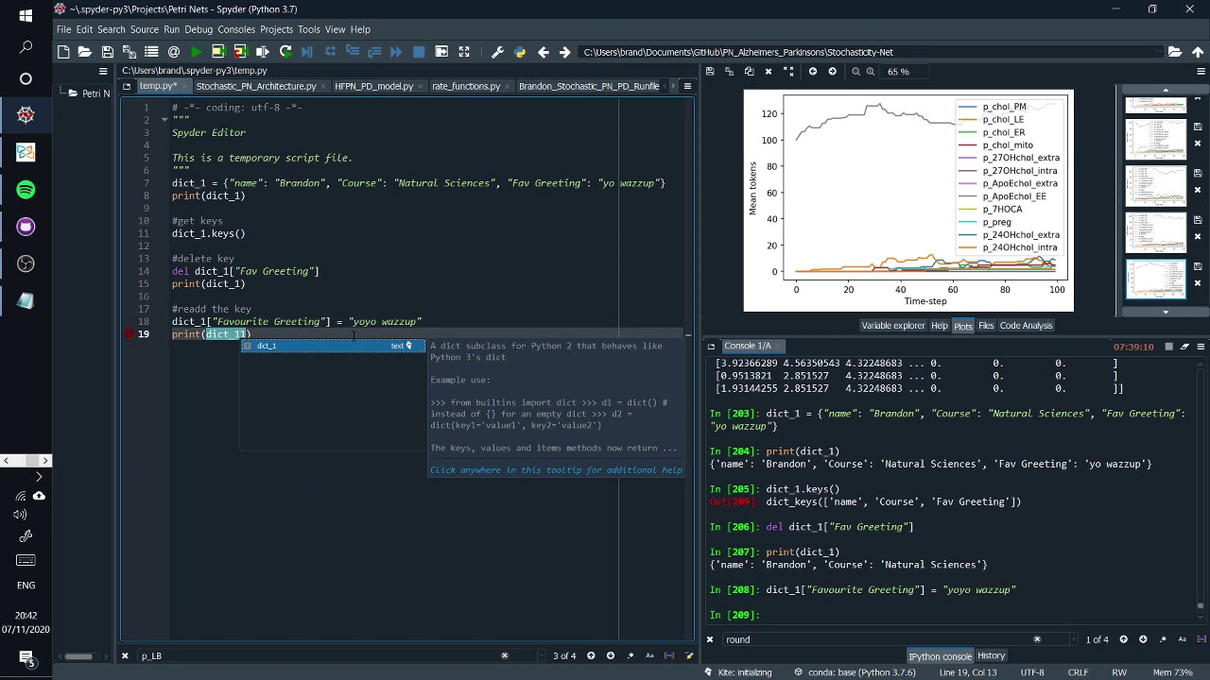Open the Source menu
Image resolution: width=1210 pixels, height=680 pixels.
pyautogui.click(x=144, y=29)
